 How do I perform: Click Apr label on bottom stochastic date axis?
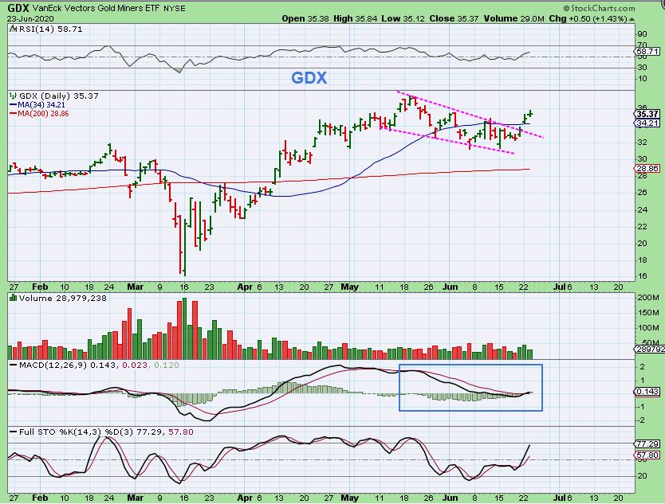click(245, 498)
